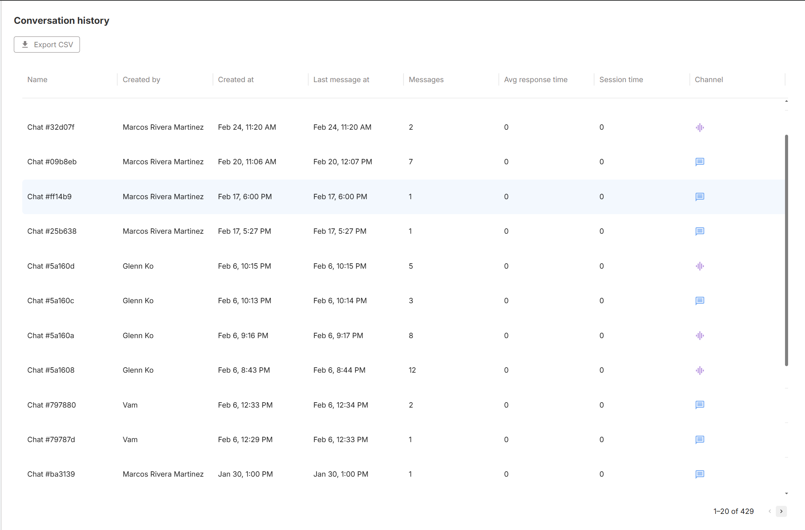
Task: Click message count 7 for Chat #09b8eb
Action: 411,162
